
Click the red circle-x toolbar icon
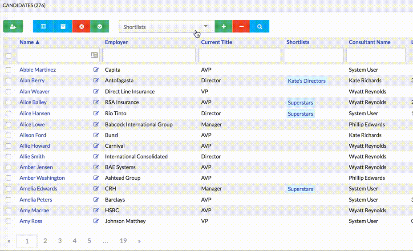click(x=81, y=27)
